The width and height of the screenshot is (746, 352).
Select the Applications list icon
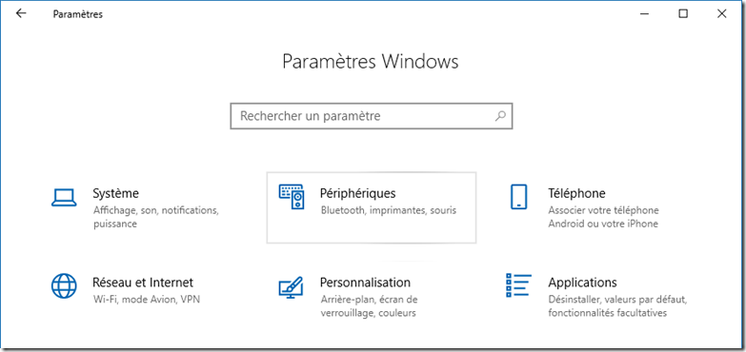(518, 285)
